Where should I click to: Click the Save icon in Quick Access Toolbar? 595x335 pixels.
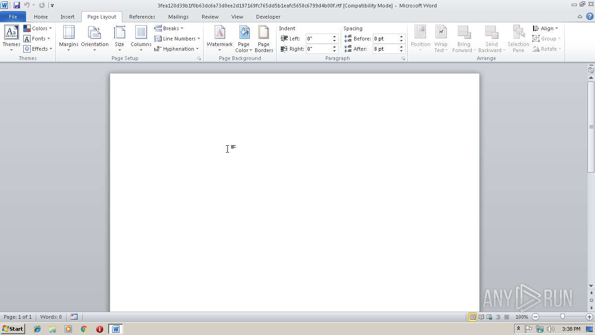[17, 6]
